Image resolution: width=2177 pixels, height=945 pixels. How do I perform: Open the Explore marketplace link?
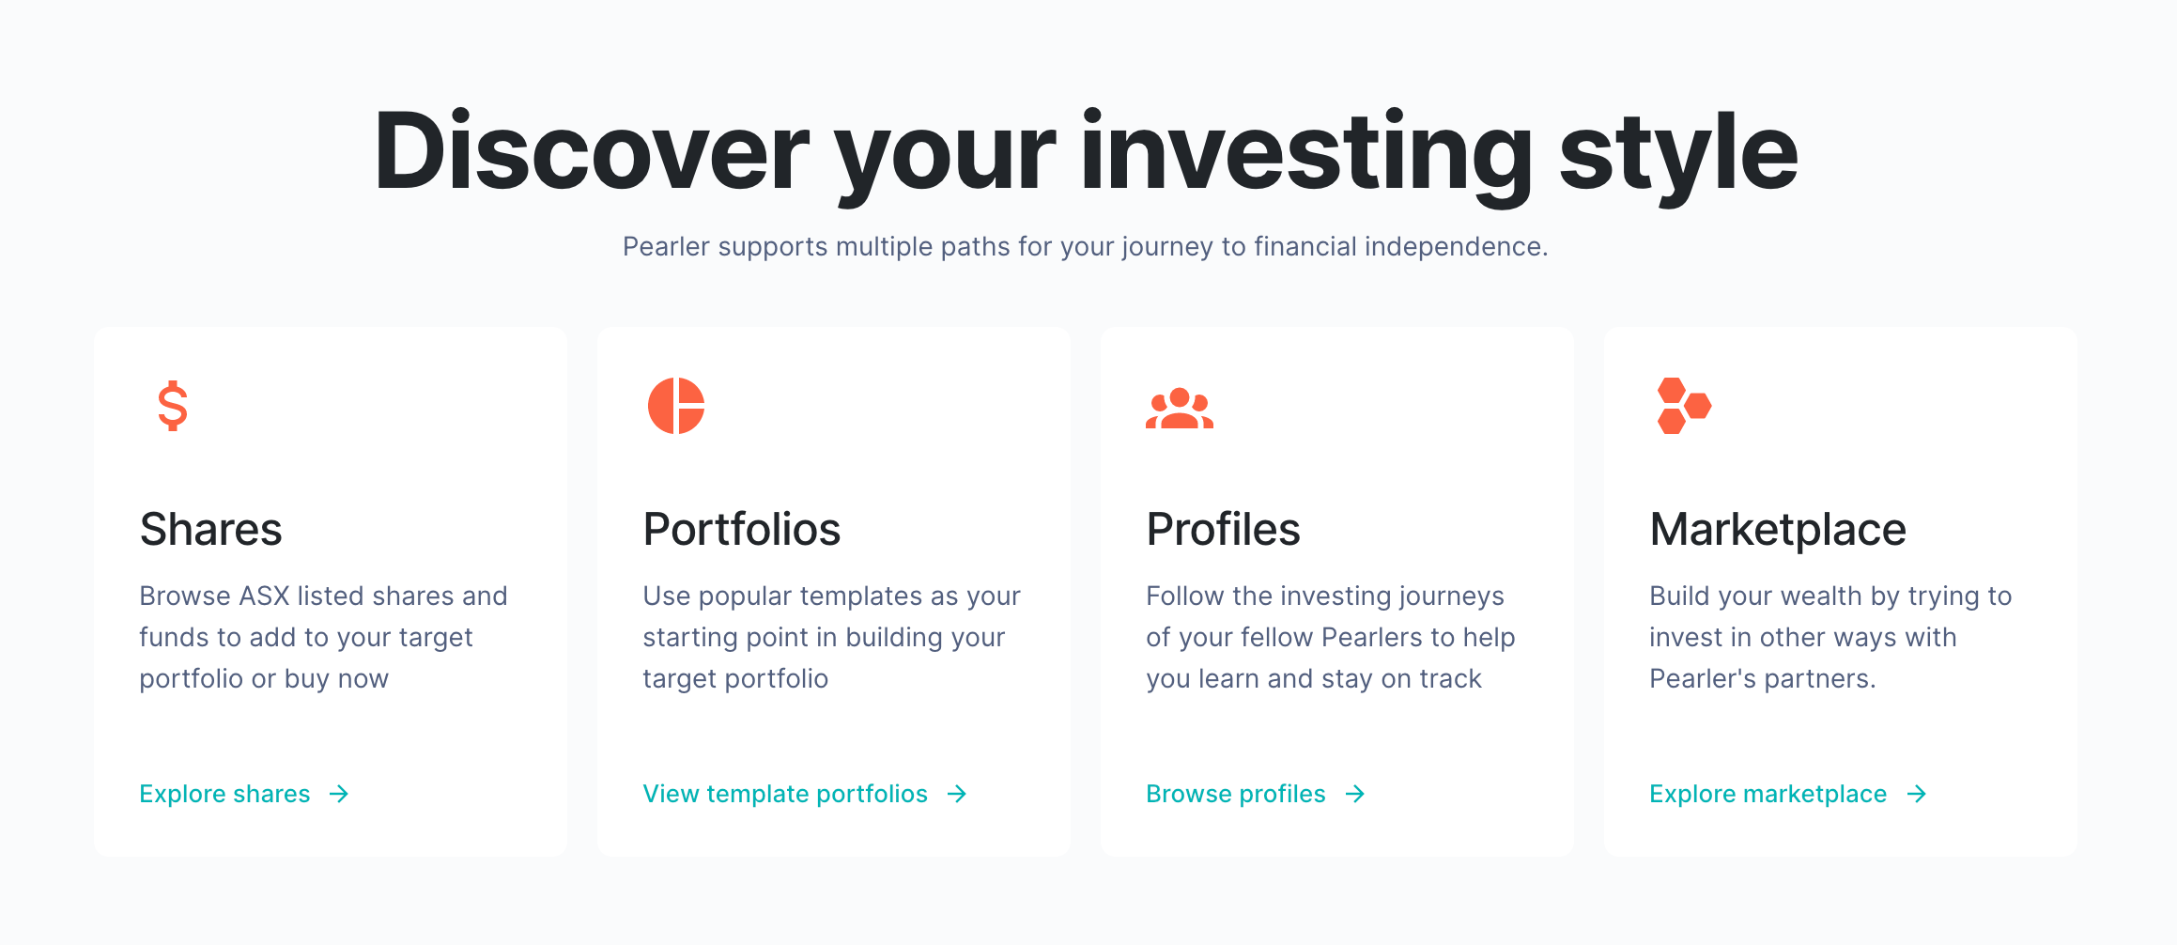tap(1768, 794)
